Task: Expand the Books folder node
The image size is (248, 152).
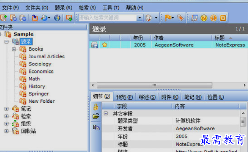Action: coord(14,49)
